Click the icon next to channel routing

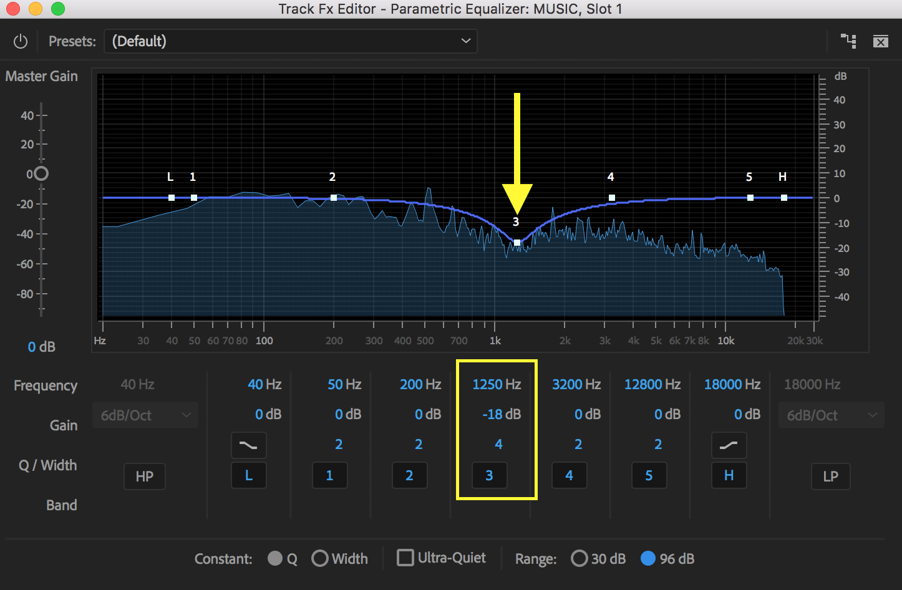click(x=881, y=42)
